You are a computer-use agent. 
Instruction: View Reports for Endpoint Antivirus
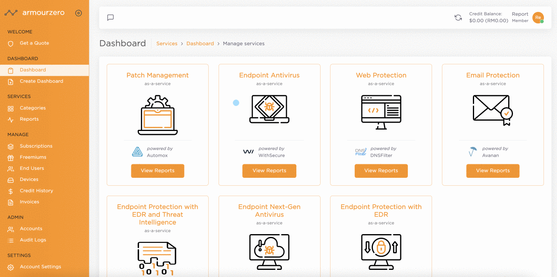pos(269,171)
